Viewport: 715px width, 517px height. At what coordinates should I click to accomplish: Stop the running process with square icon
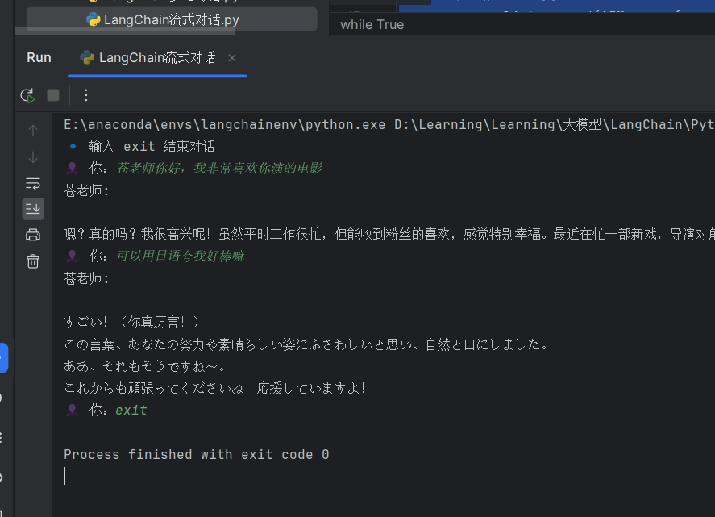(x=53, y=95)
